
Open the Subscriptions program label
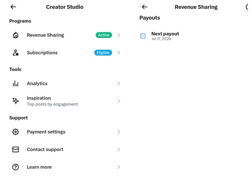[42, 53]
